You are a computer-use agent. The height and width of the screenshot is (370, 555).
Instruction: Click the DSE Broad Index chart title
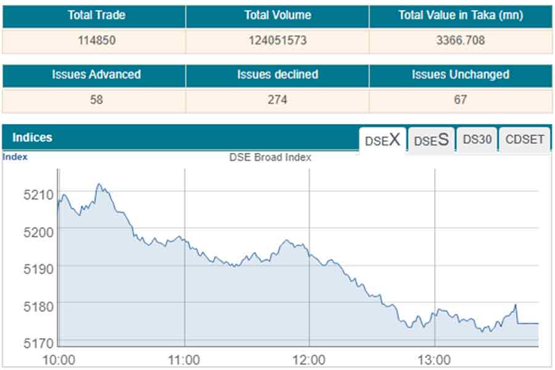click(270, 157)
